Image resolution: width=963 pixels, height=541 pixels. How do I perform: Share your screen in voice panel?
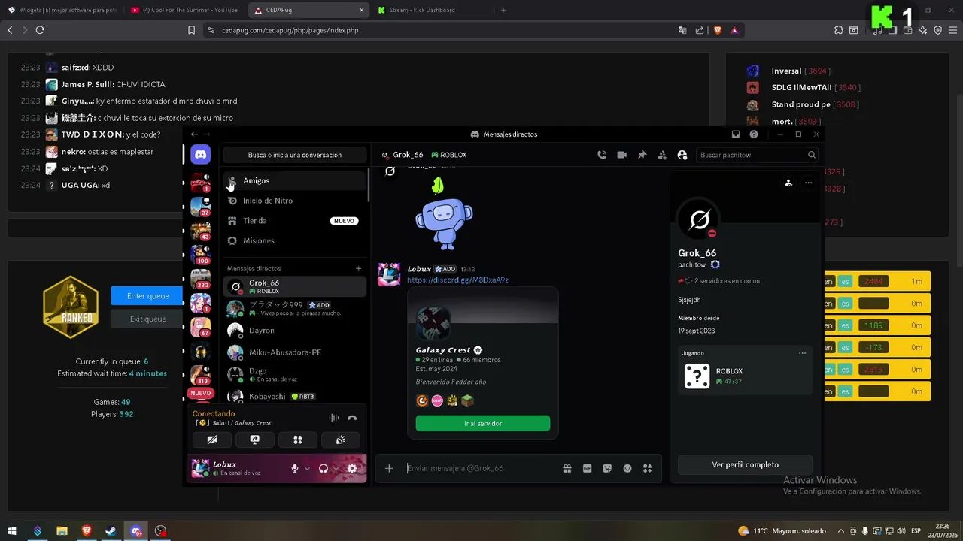(255, 440)
